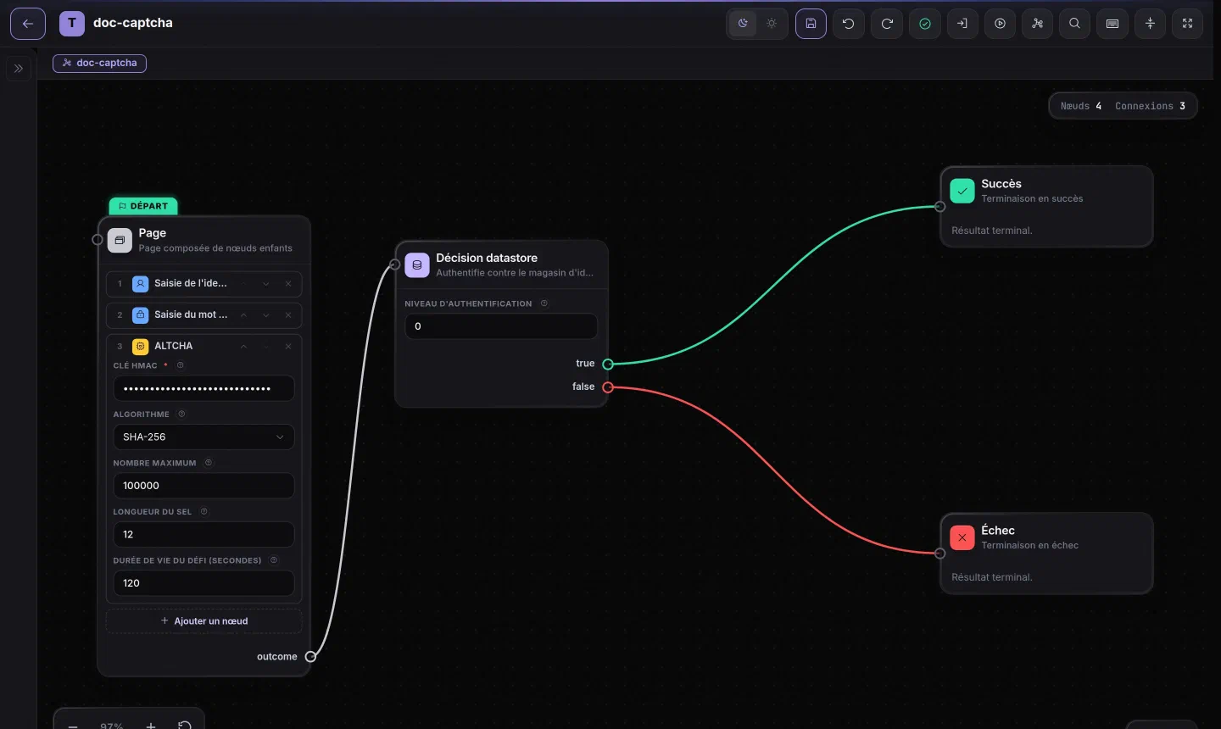Expand the left sidebar with double chevron
Image resolution: width=1221 pixels, height=729 pixels.
(x=19, y=69)
